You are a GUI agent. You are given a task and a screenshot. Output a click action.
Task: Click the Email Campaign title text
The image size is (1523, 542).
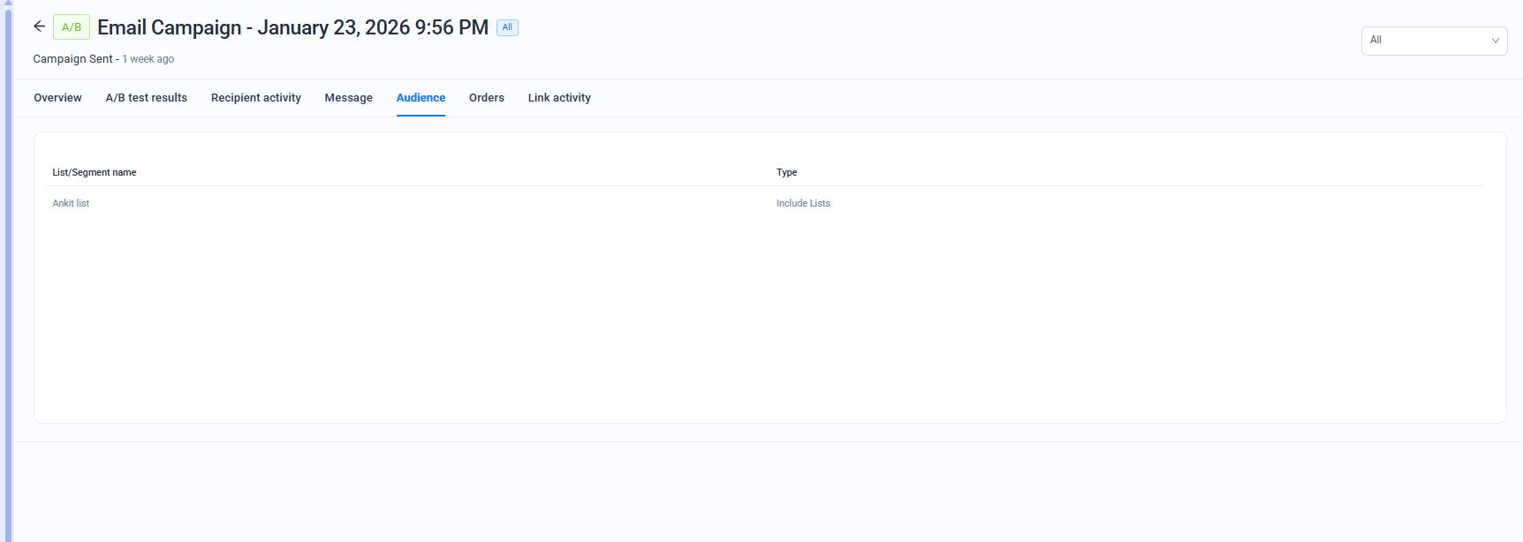pos(292,27)
